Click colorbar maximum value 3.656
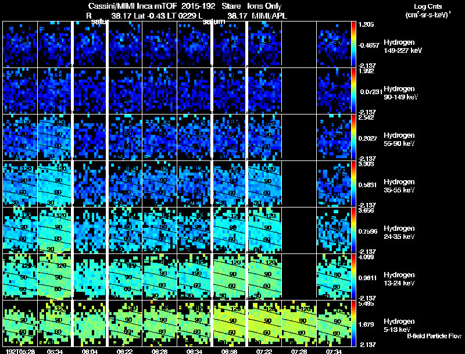Viewport: 465px width, 354px height. click(x=366, y=211)
